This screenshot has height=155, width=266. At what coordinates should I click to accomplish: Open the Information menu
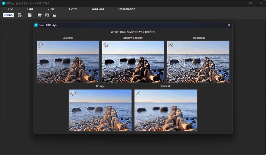coord(126,9)
